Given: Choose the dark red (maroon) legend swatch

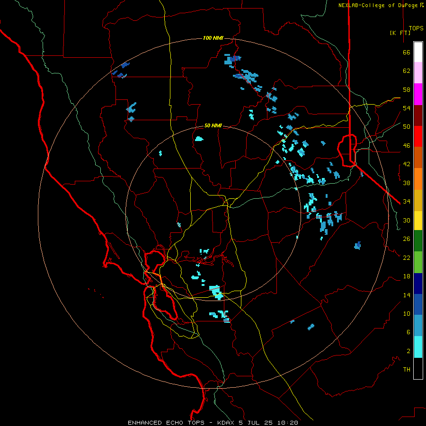Looking at the screenshot, I should click(418, 115).
